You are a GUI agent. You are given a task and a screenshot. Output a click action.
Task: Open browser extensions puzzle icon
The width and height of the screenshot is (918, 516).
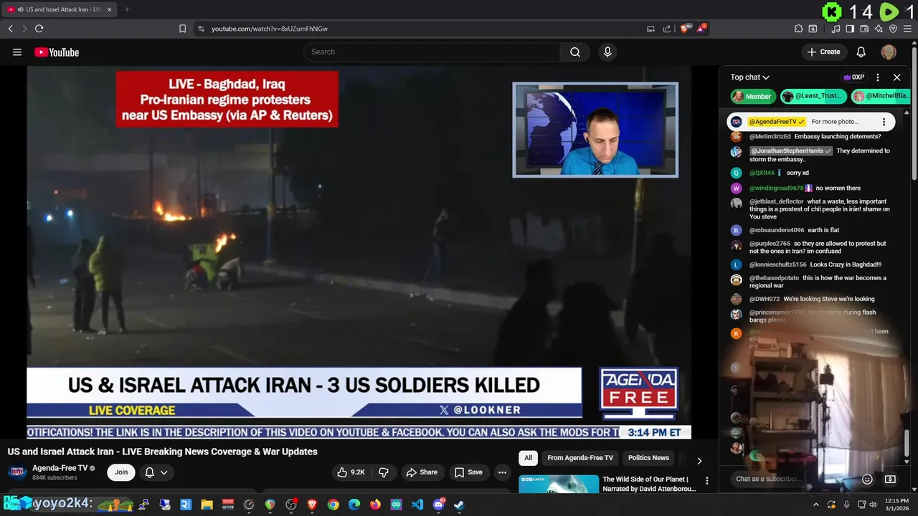tap(798, 29)
